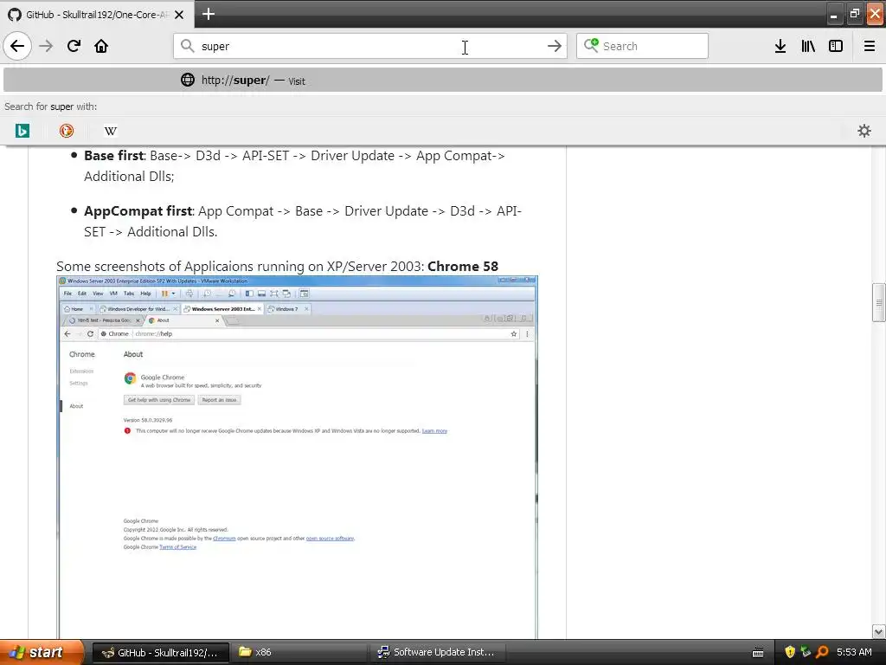This screenshot has height=665, width=886.
Task: Click the address bar containing super
Action: pyautogui.click(x=369, y=46)
